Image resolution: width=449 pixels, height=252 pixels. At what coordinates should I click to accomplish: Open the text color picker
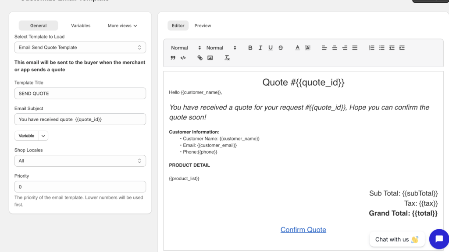click(297, 48)
